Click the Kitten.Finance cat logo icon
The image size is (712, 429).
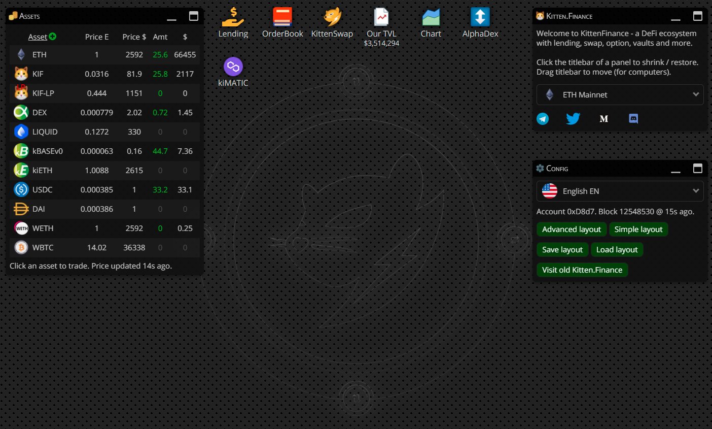click(x=540, y=16)
